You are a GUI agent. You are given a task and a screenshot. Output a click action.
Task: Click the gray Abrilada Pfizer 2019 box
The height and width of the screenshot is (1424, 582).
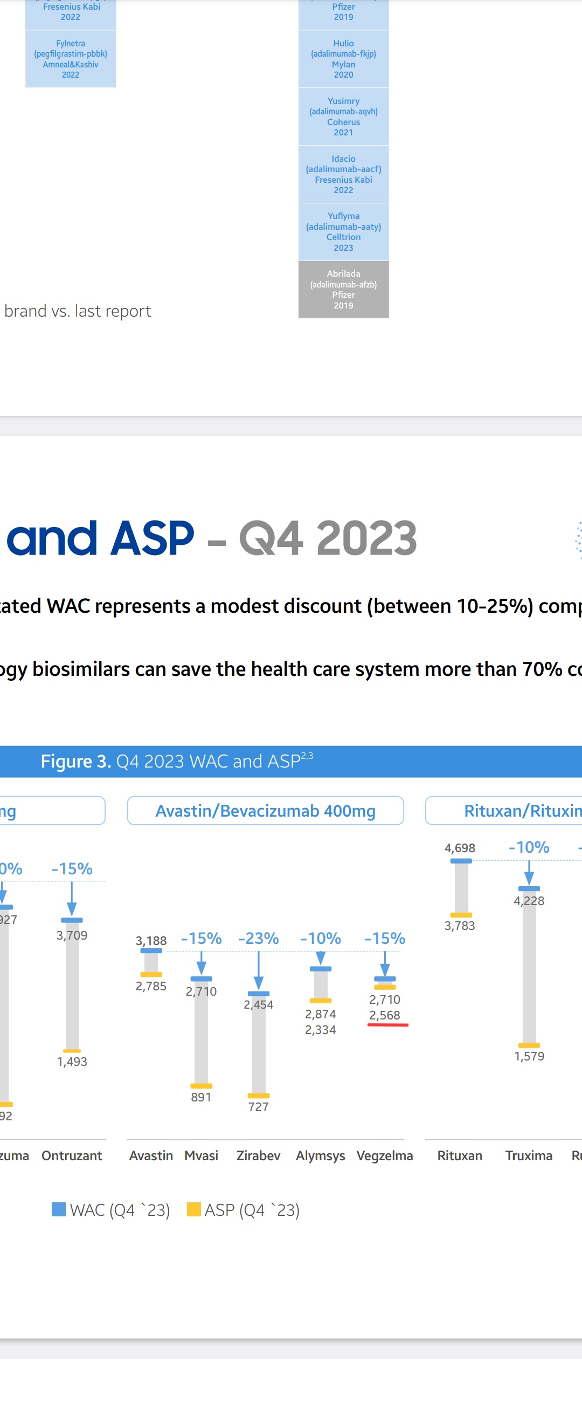pos(343,290)
